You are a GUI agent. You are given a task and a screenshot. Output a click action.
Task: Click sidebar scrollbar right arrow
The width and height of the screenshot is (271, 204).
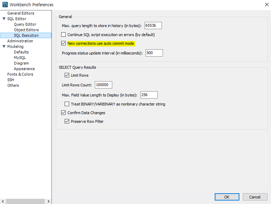49,201
